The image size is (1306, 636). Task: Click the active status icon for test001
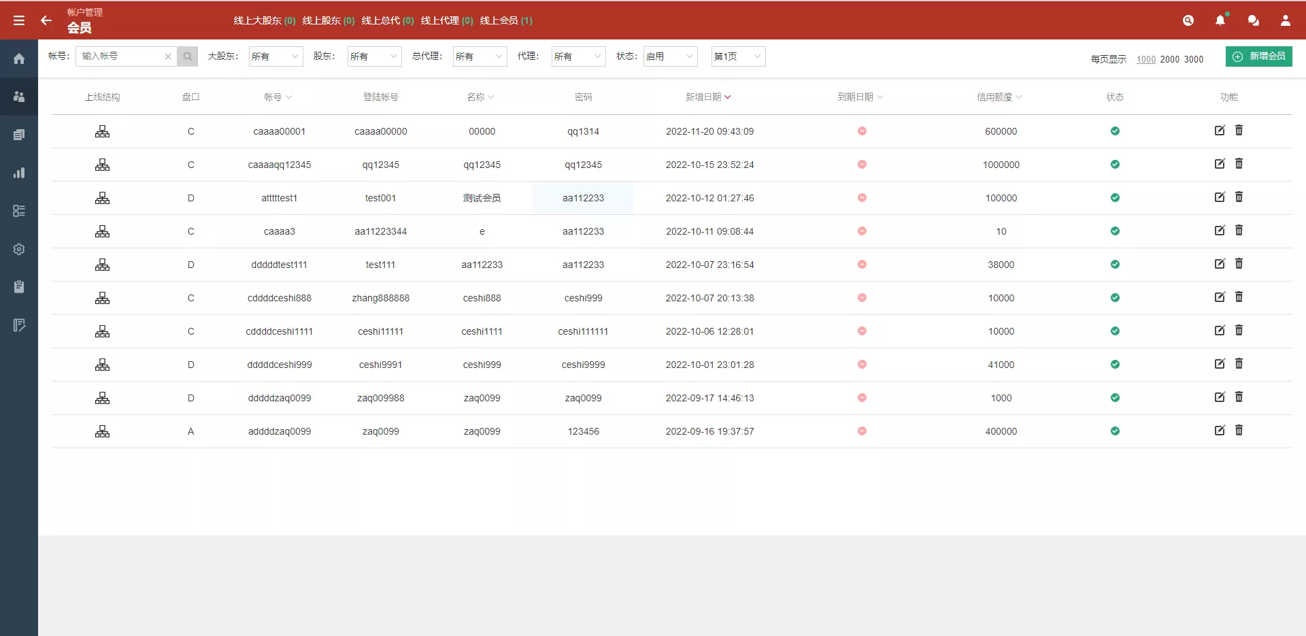[1115, 198]
